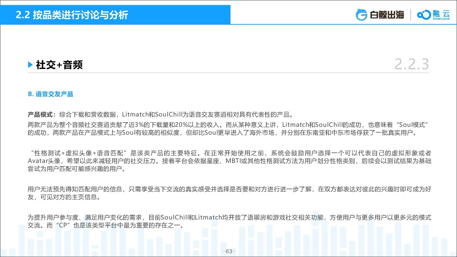Click the page number 63
This screenshot has height=257, width=457.
tap(229, 251)
